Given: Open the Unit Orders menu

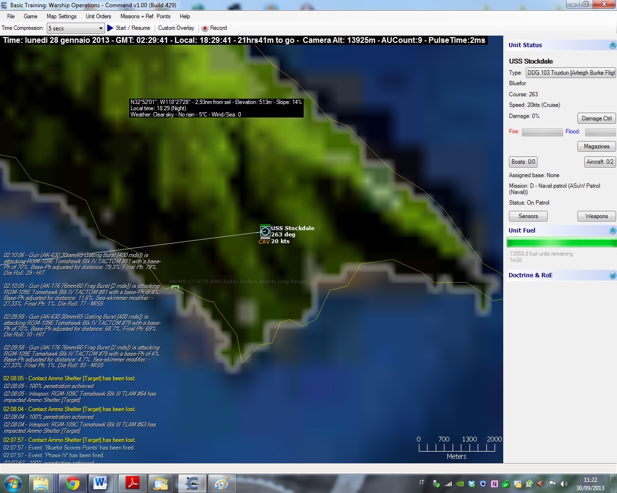Looking at the screenshot, I should pos(98,16).
